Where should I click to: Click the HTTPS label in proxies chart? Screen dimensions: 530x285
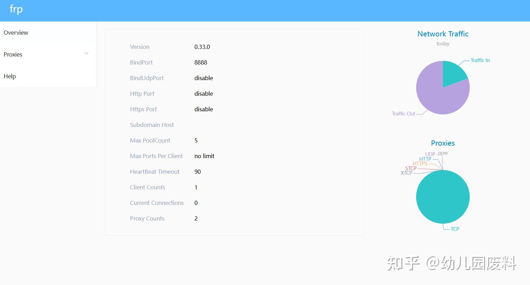(420, 164)
